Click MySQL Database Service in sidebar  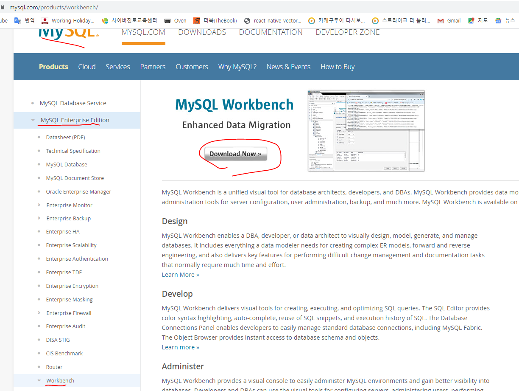click(x=73, y=103)
